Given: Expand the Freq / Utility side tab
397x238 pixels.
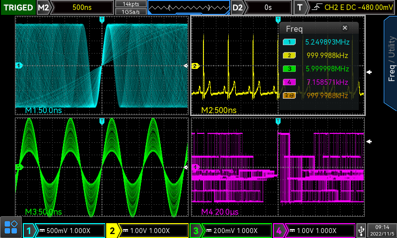Looking at the screenshot, I should 391,59.
